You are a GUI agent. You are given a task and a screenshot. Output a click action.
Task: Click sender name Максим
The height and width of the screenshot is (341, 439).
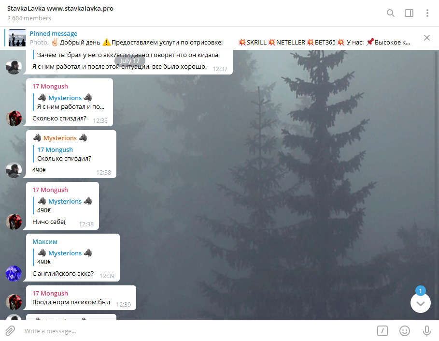point(45,242)
